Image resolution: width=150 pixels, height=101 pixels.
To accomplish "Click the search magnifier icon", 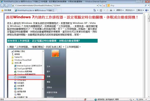I will pos(145,5).
